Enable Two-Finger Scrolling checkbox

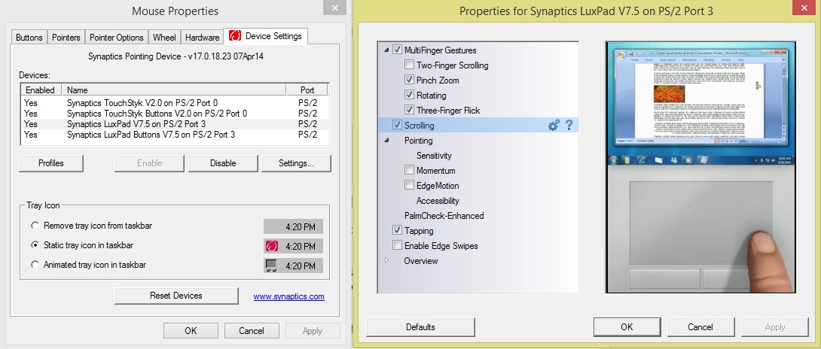click(409, 65)
